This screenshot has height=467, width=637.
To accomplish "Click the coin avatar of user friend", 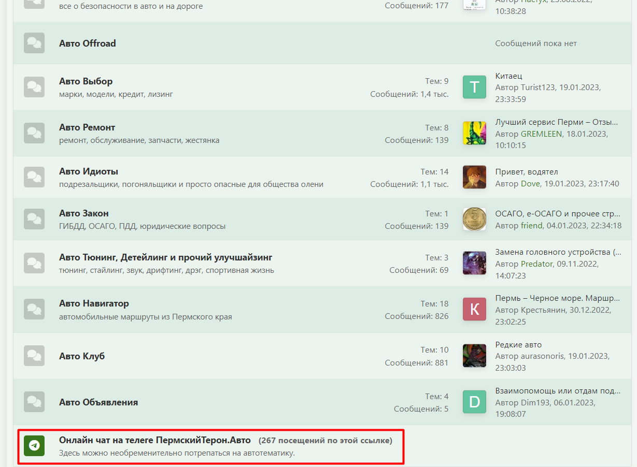I will 474,219.
